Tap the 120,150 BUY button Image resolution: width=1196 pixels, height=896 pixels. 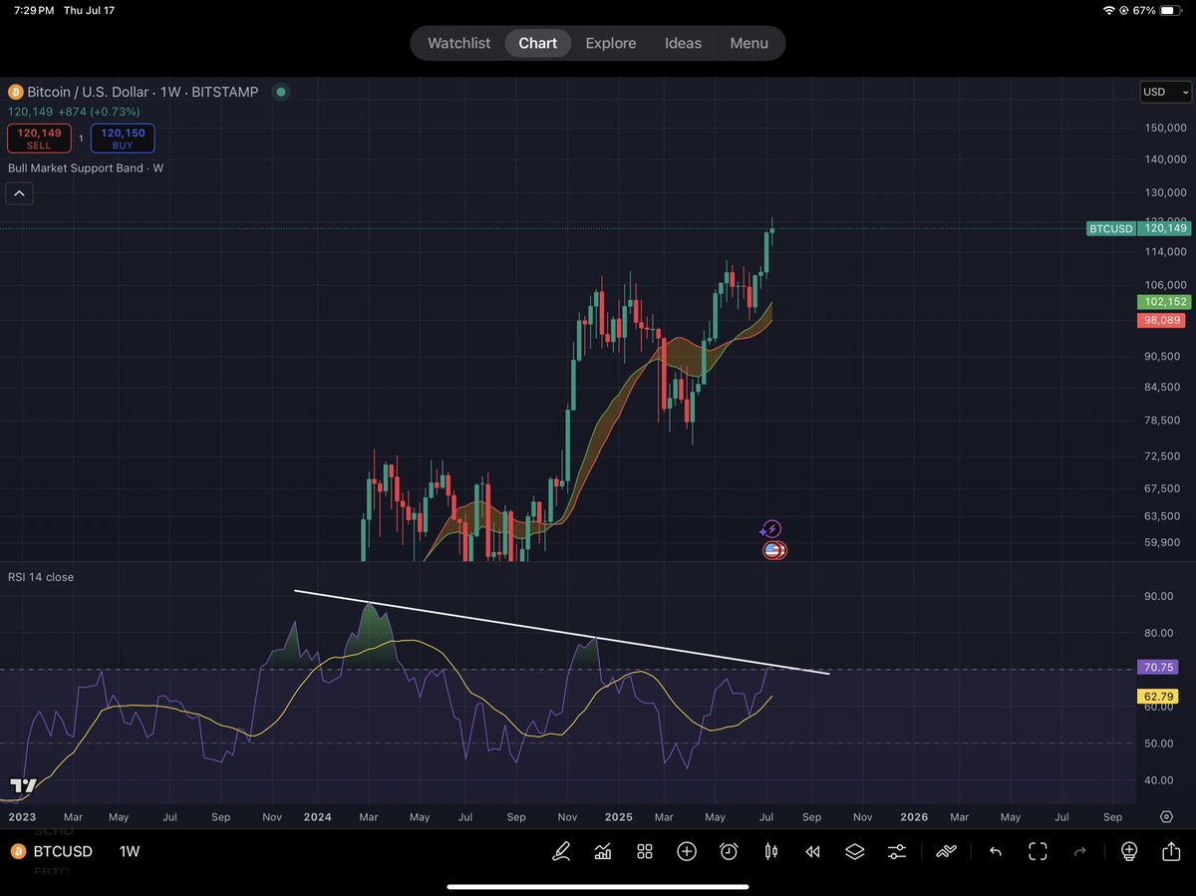tap(123, 139)
